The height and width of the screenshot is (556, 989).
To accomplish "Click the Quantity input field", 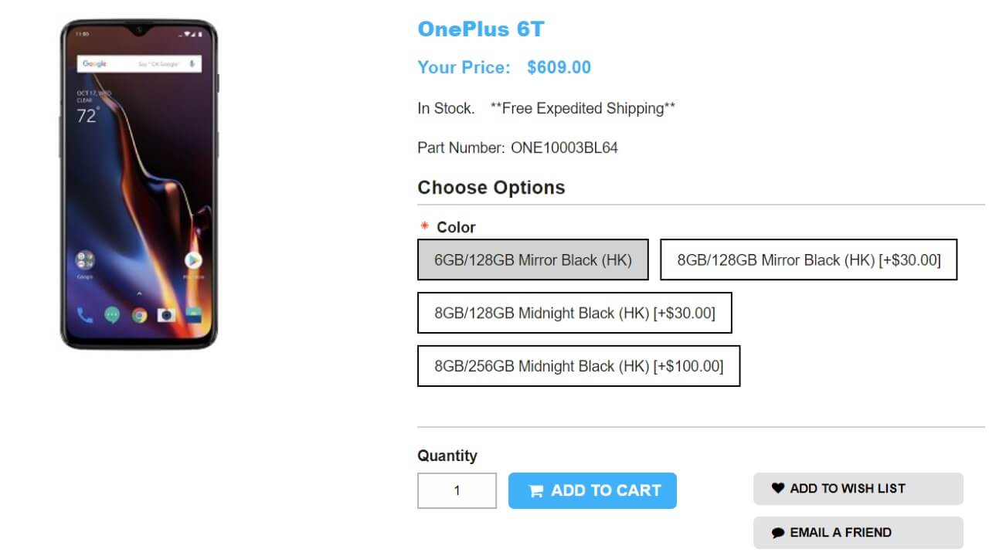I will (457, 490).
